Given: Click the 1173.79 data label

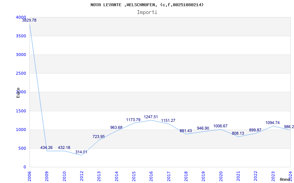Looking at the screenshot, I should pos(133,120).
